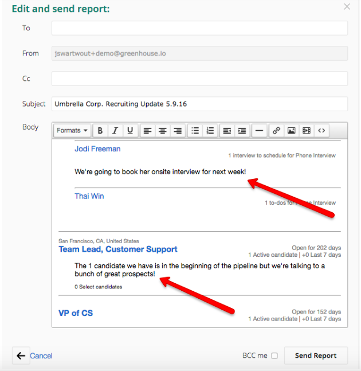Toggle bold formatting in the body toolbar
This screenshot has width=361, height=371.
pos(100,130)
